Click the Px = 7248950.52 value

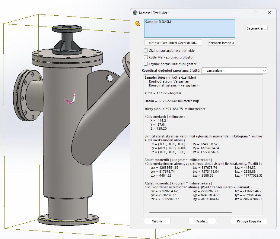[205, 144]
